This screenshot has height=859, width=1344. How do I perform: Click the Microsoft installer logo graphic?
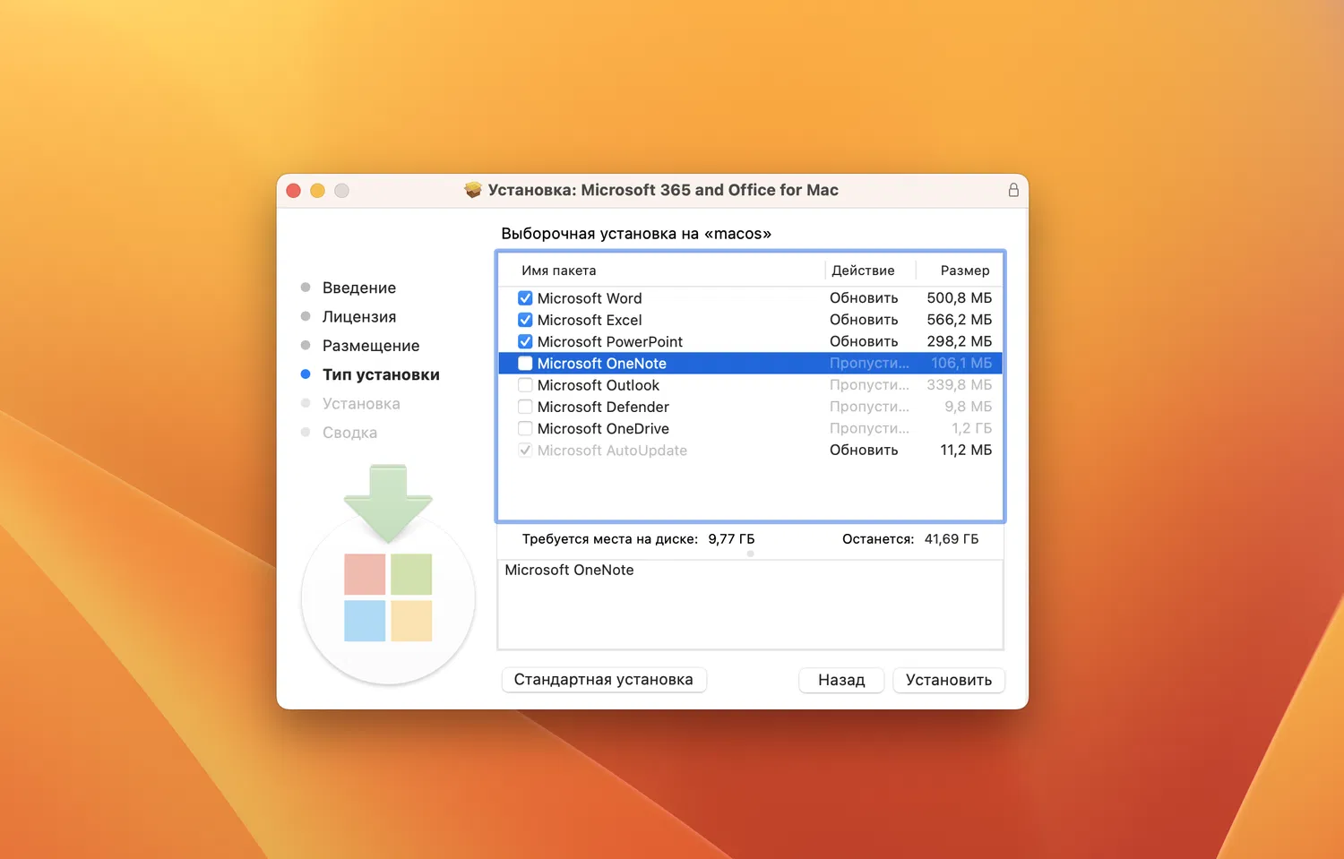tap(388, 573)
